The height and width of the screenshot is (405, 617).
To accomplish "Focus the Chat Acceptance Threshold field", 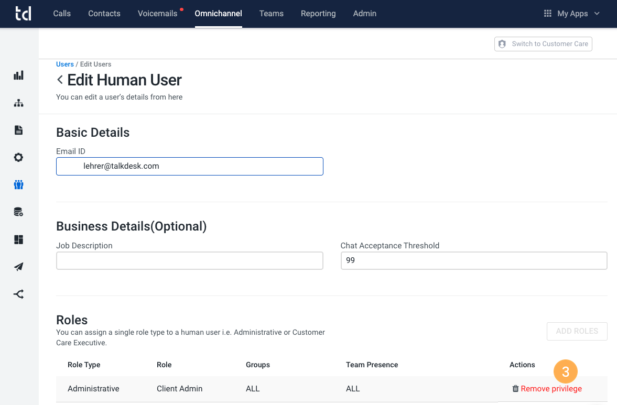I will point(474,261).
